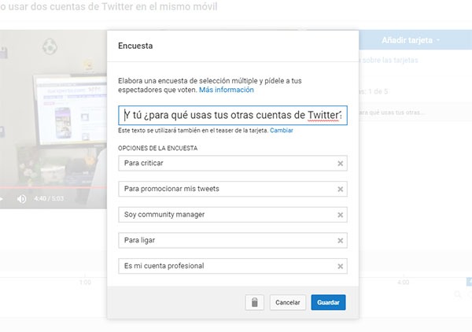The image size is (472, 332).
Task: Click the 'Soy community manager' field
Action: (224, 215)
